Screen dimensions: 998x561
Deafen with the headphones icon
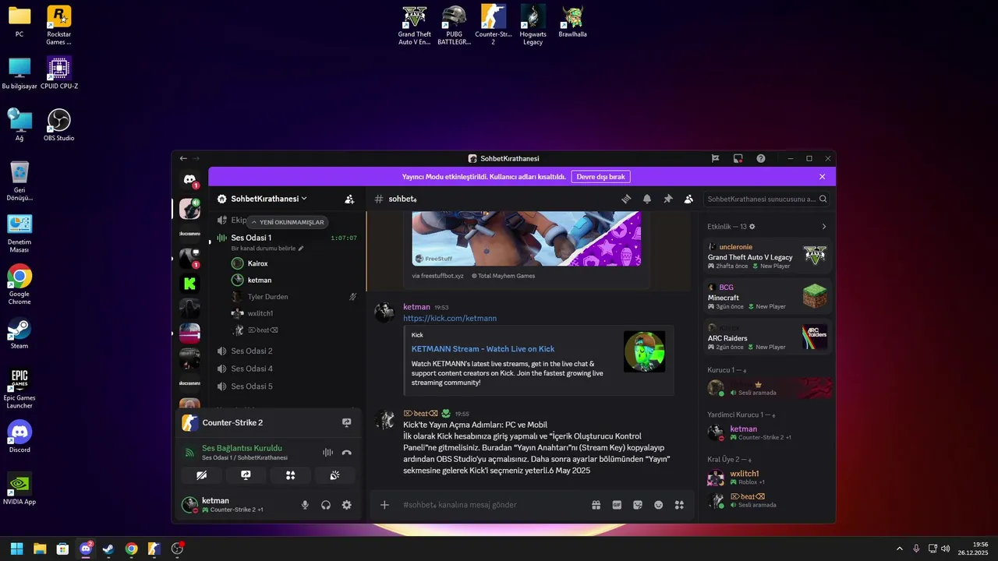click(x=326, y=505)
